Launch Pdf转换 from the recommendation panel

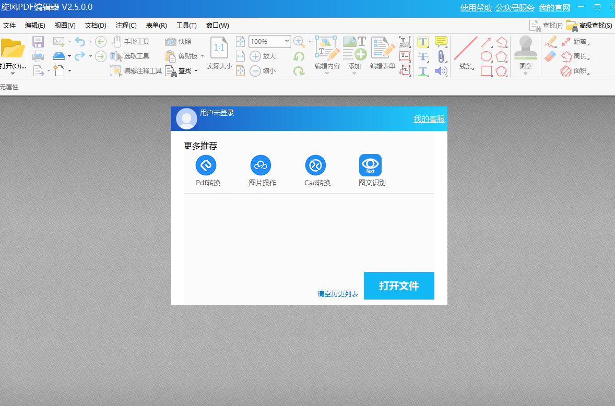point(206,164)
